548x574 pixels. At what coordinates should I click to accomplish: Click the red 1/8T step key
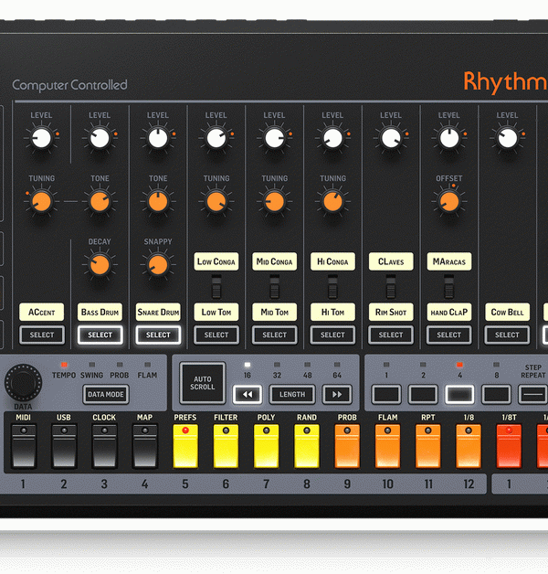click(509, 446)
